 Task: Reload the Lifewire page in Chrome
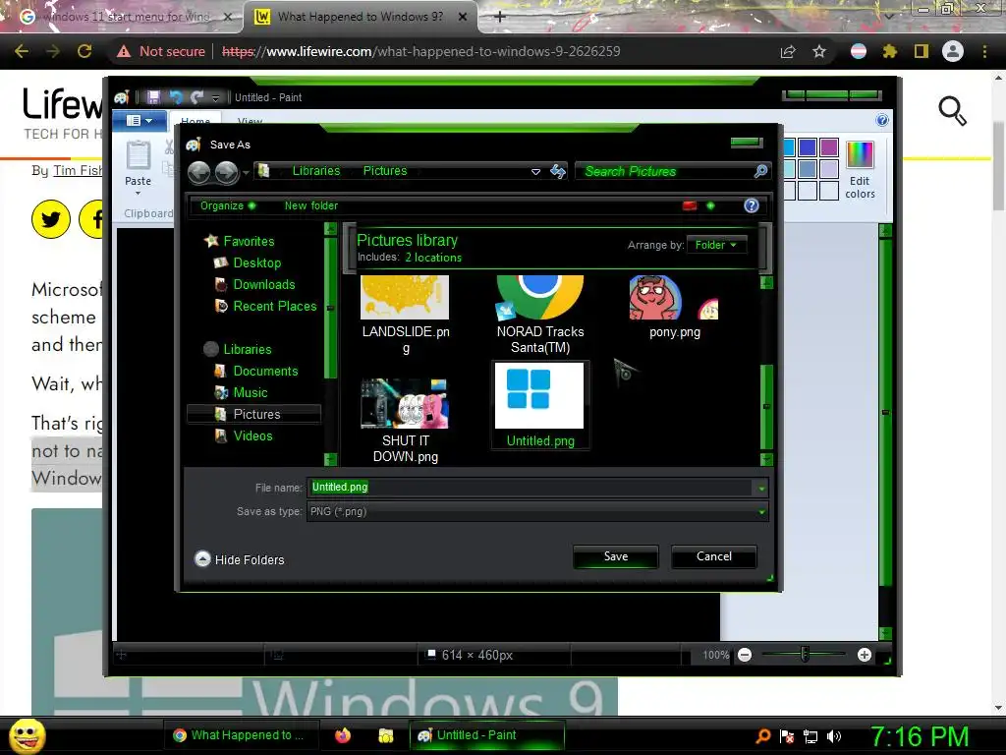tap(84, 51)
